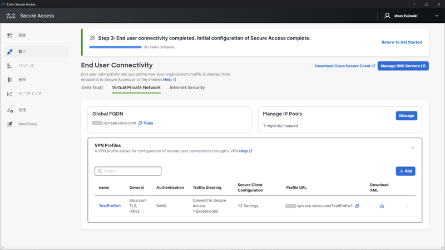This screenshot has height=250, width=445.
Task: Switch to the Zero Trust tab
Action: click(x=92, y=87)
